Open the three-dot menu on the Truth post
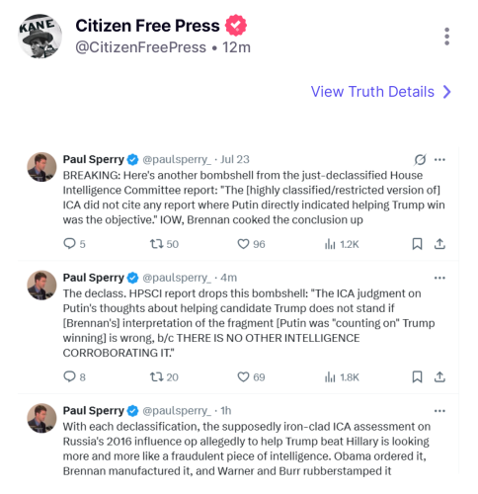This screenshot has width=478, height=494. pos(446,37)
